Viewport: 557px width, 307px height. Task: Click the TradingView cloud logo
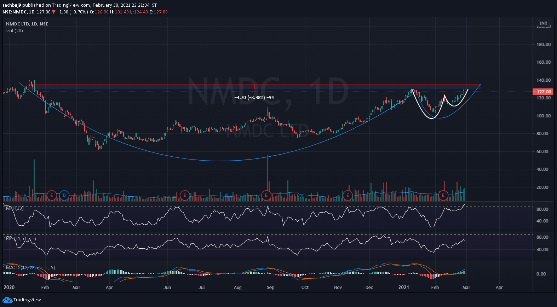(x=7, y=300)
